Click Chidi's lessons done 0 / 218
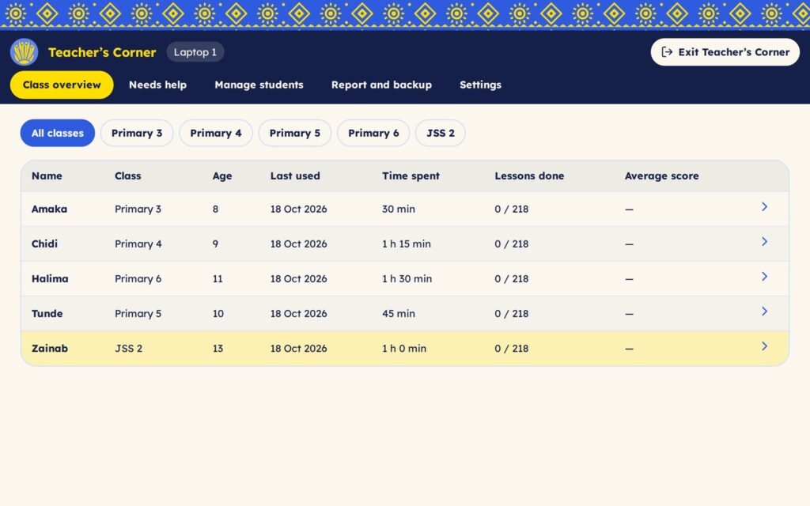 point(512,244)
